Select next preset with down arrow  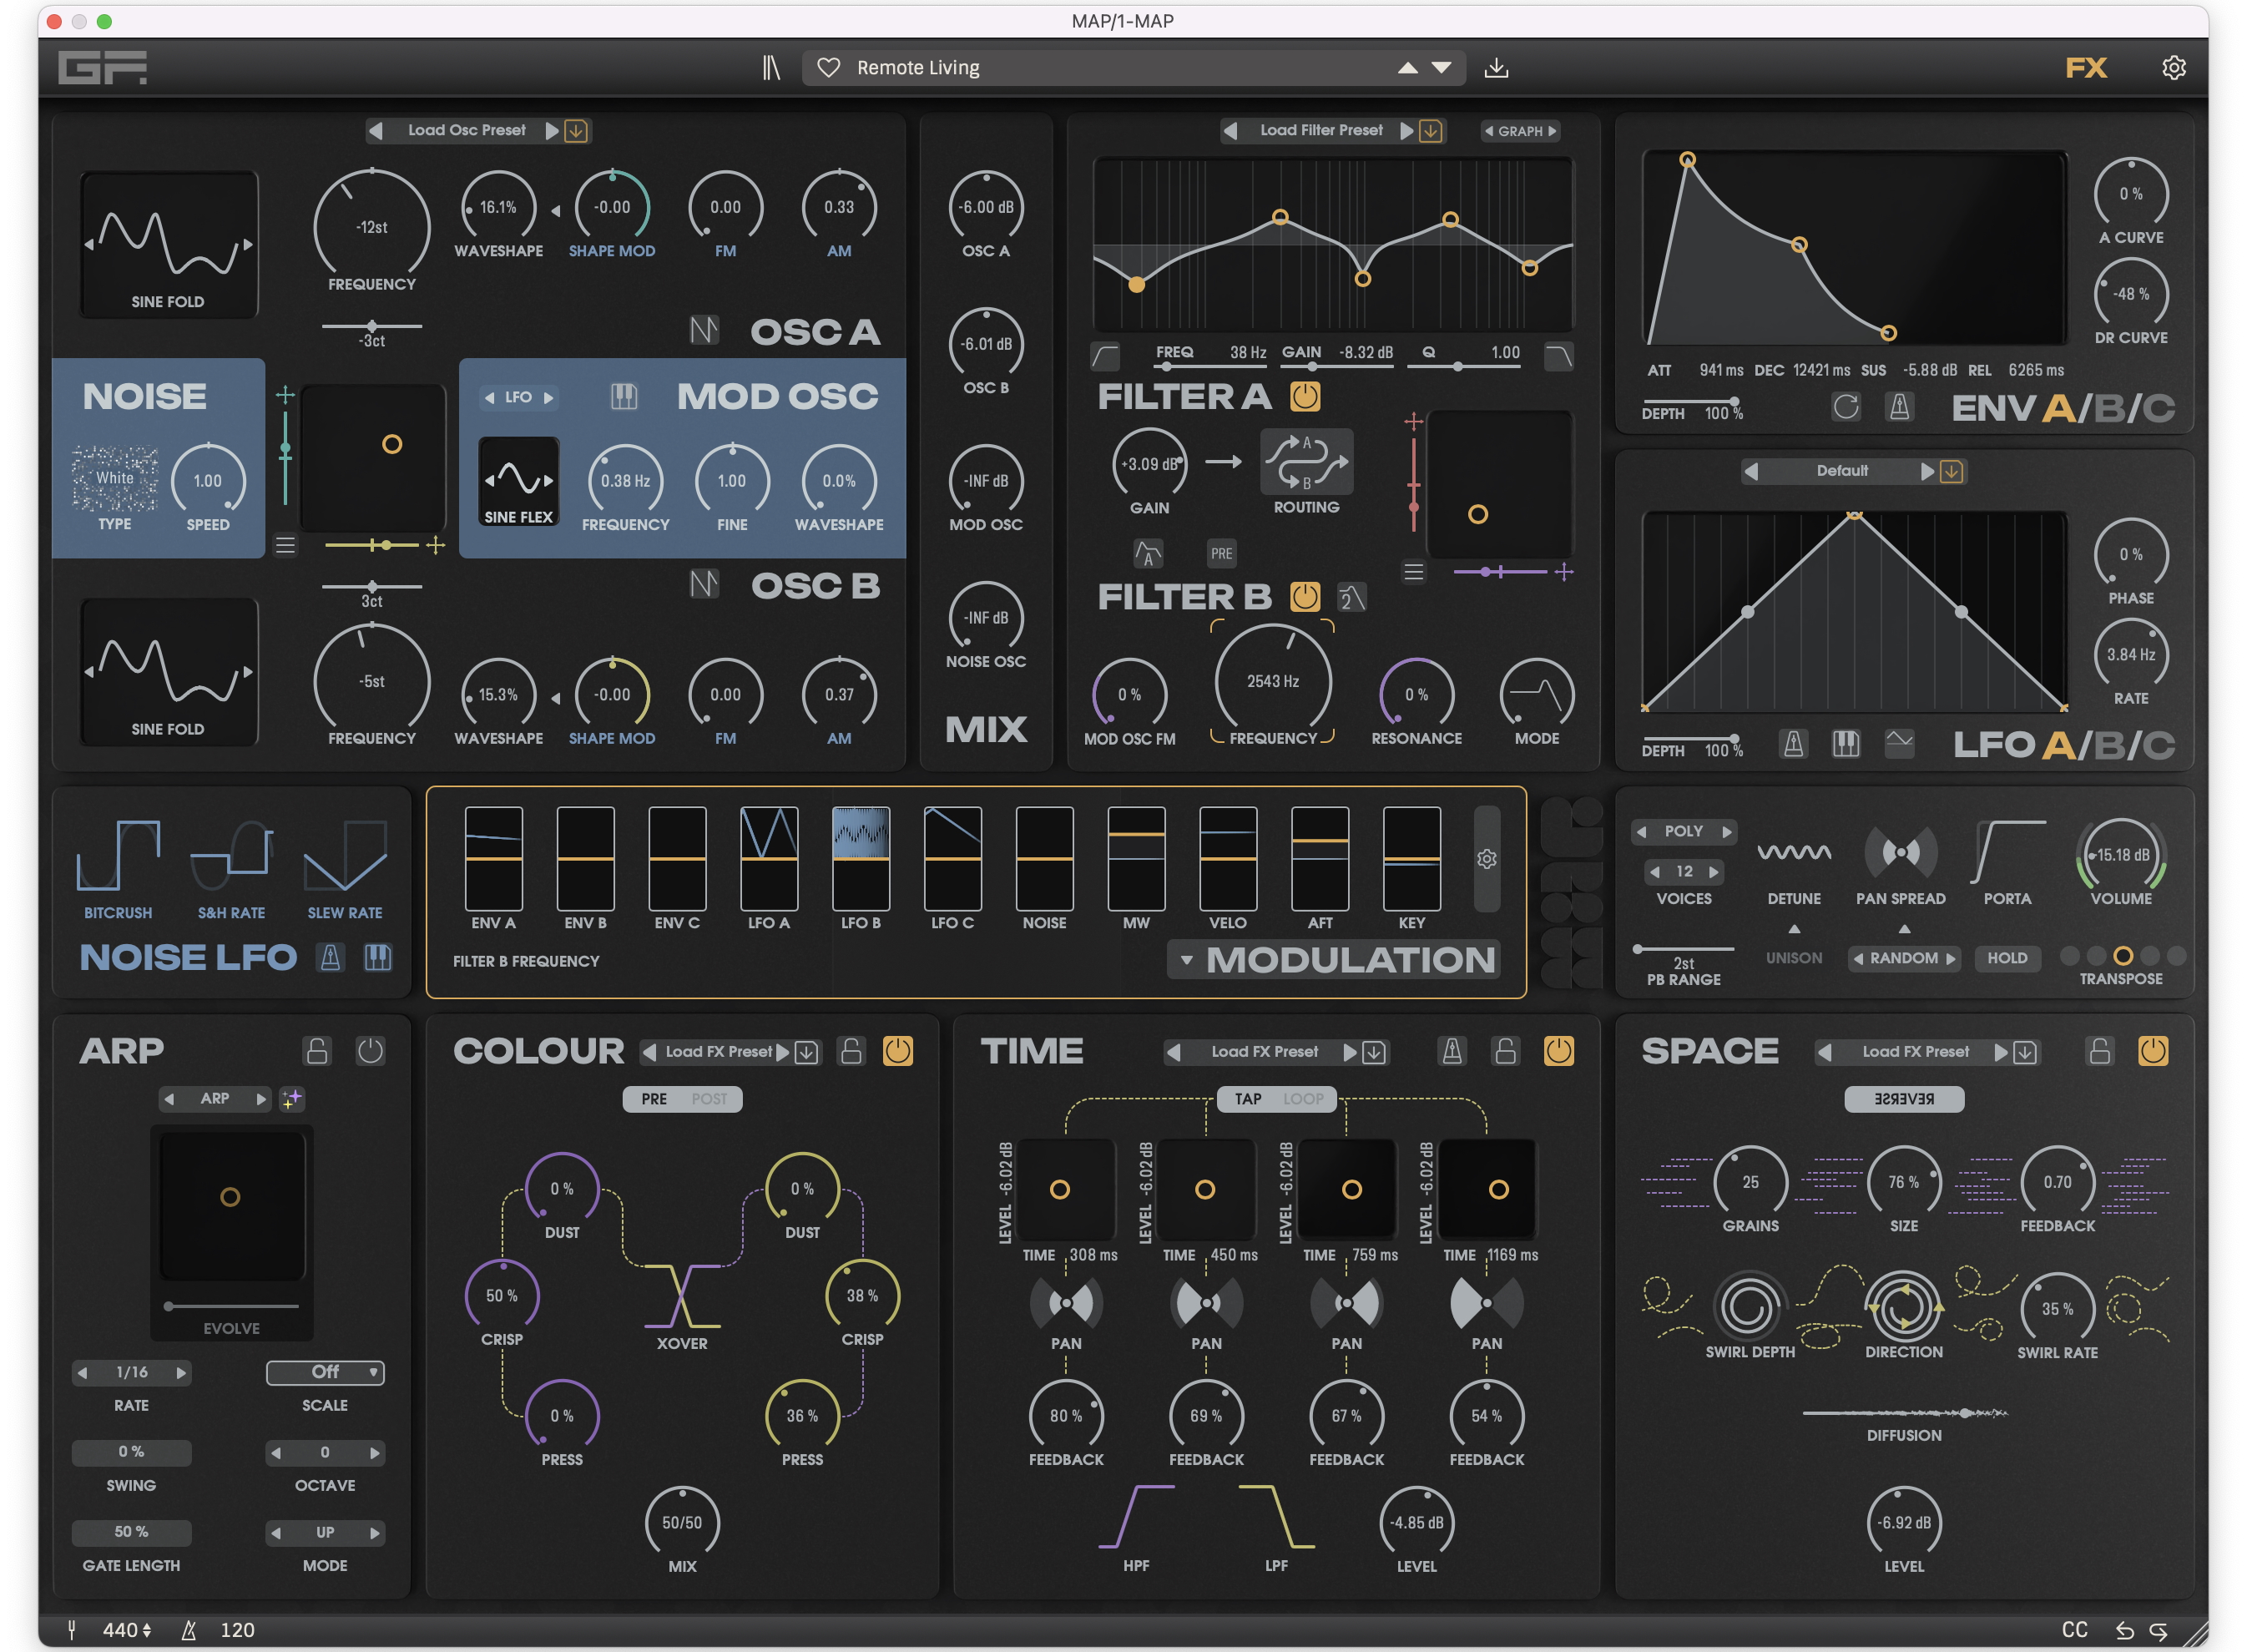click(x=1441, y=68)
